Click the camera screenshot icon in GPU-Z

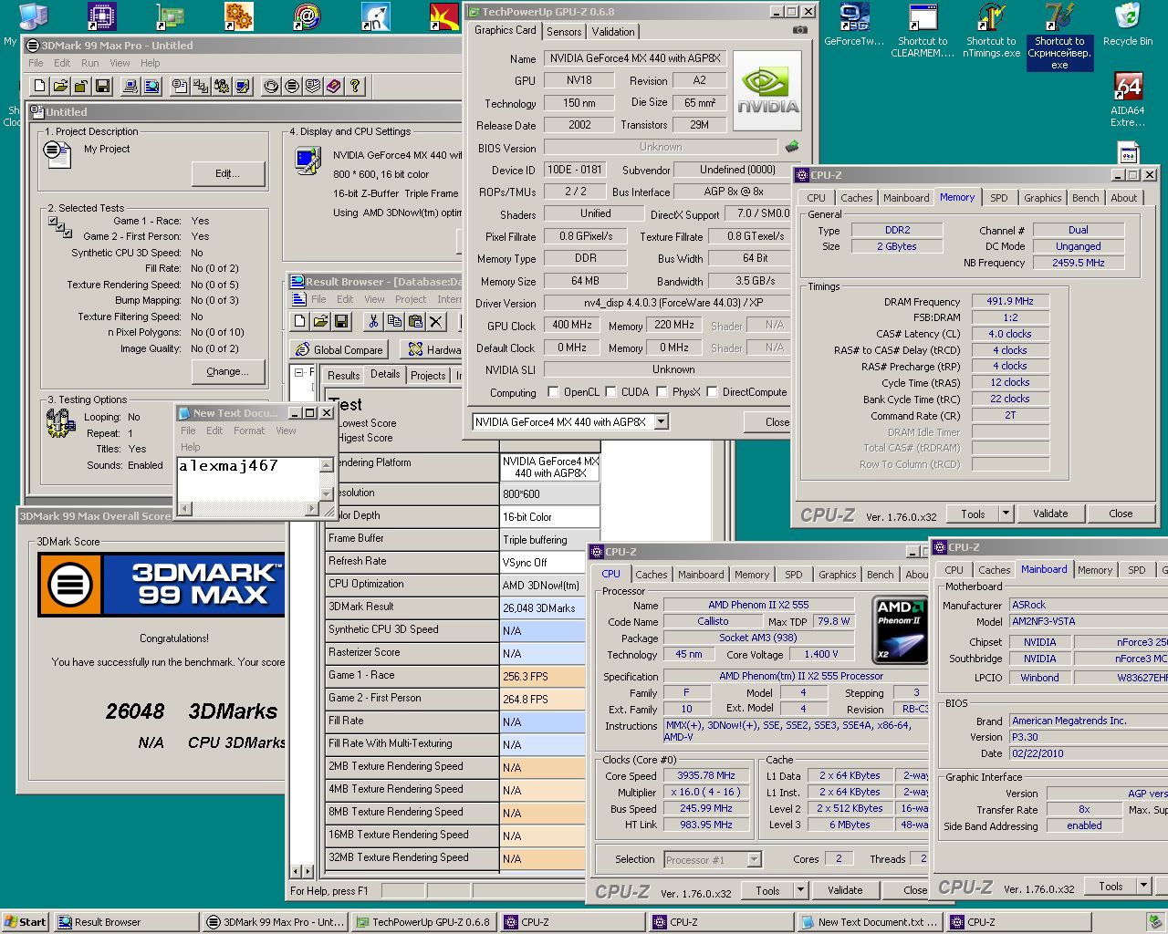click(799, 30)
